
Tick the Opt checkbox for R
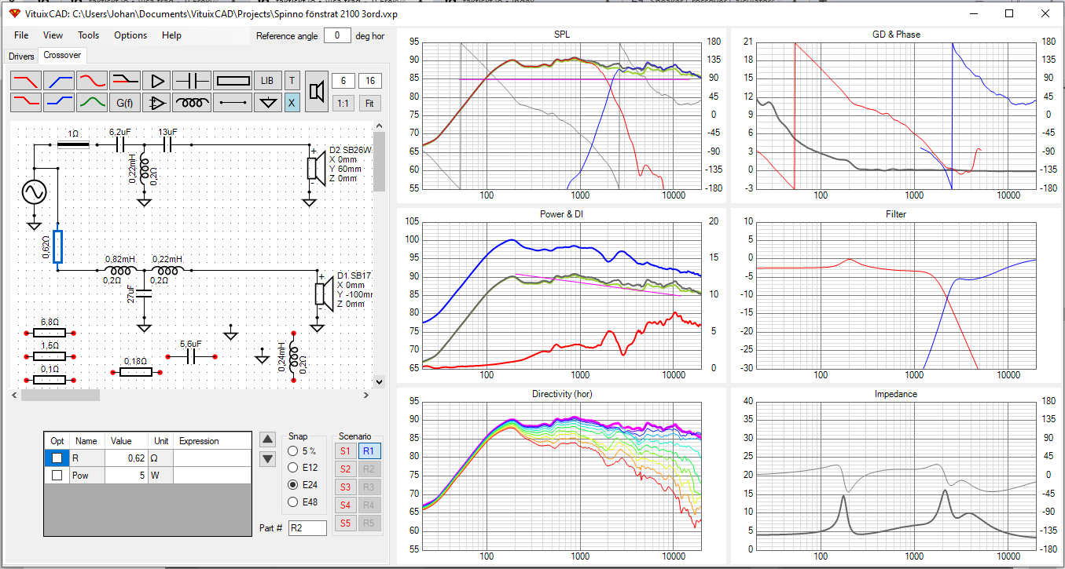(x=57, y=458)
